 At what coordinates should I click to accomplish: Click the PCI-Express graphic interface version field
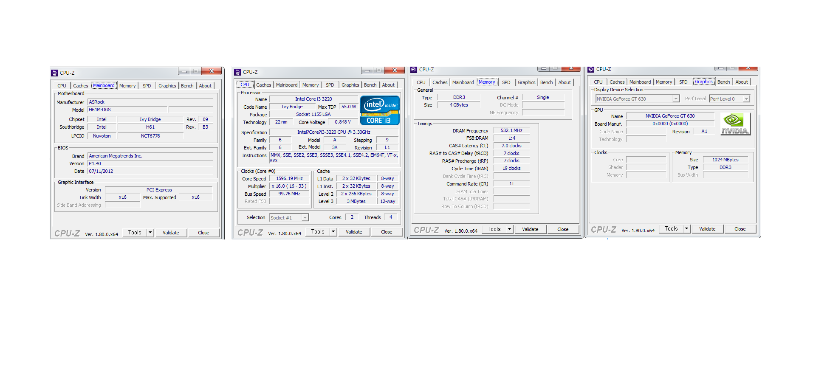click(159, 190)
